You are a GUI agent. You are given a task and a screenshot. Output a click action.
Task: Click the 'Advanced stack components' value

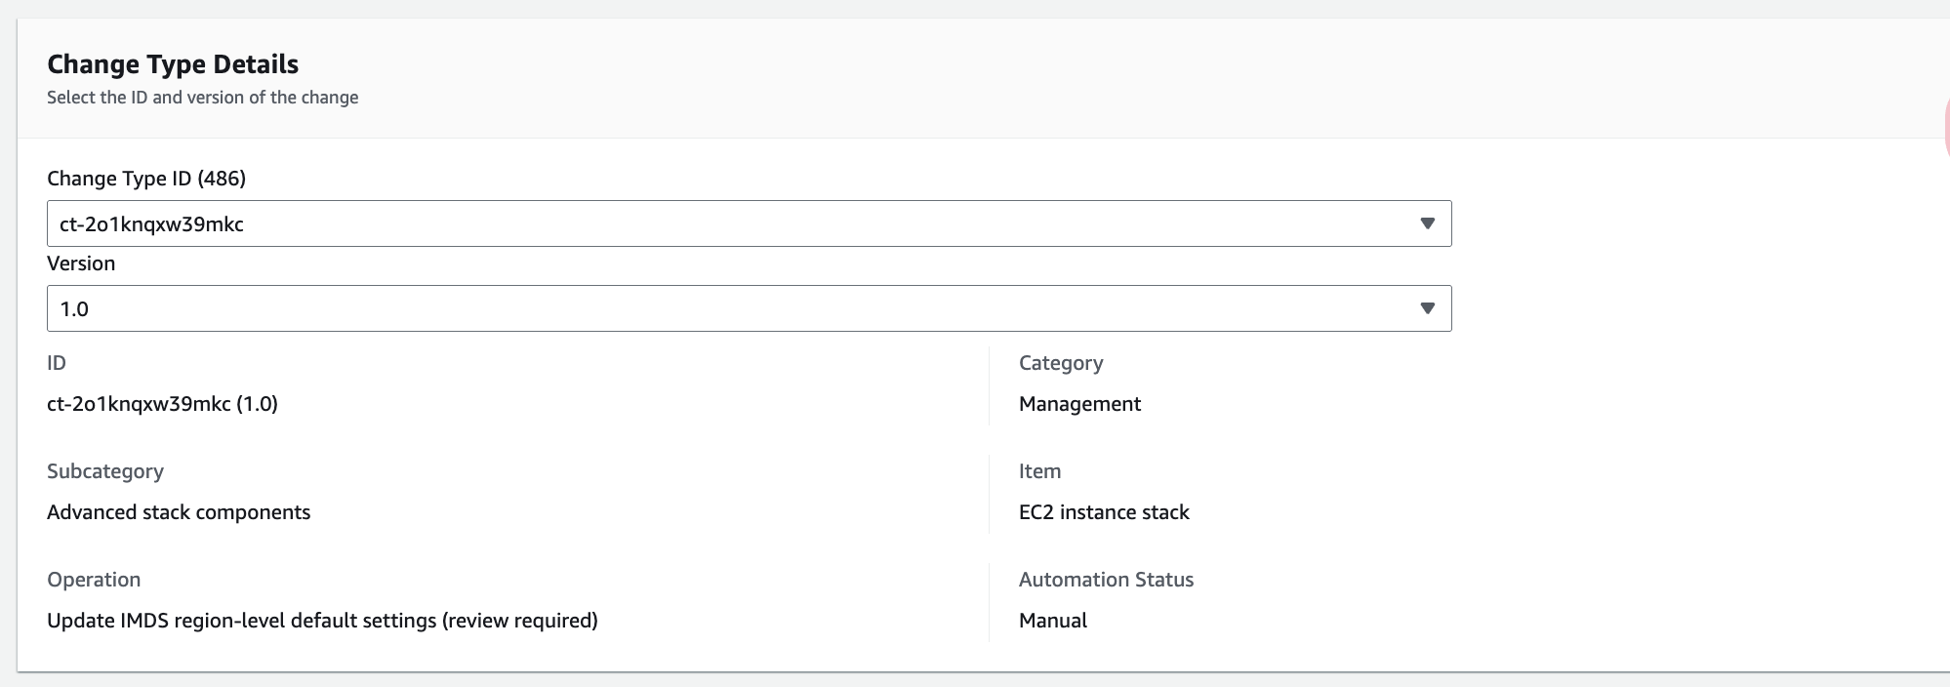(179, 512)
